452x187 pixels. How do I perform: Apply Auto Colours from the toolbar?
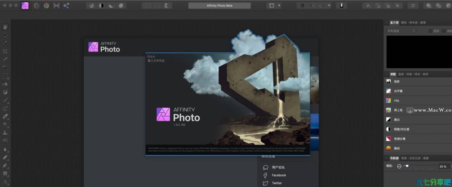point(111,5)
